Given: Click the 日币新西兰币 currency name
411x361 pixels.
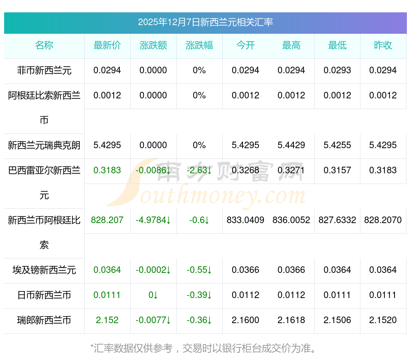Looking at the screenshot, I should [x=44, y=295].
